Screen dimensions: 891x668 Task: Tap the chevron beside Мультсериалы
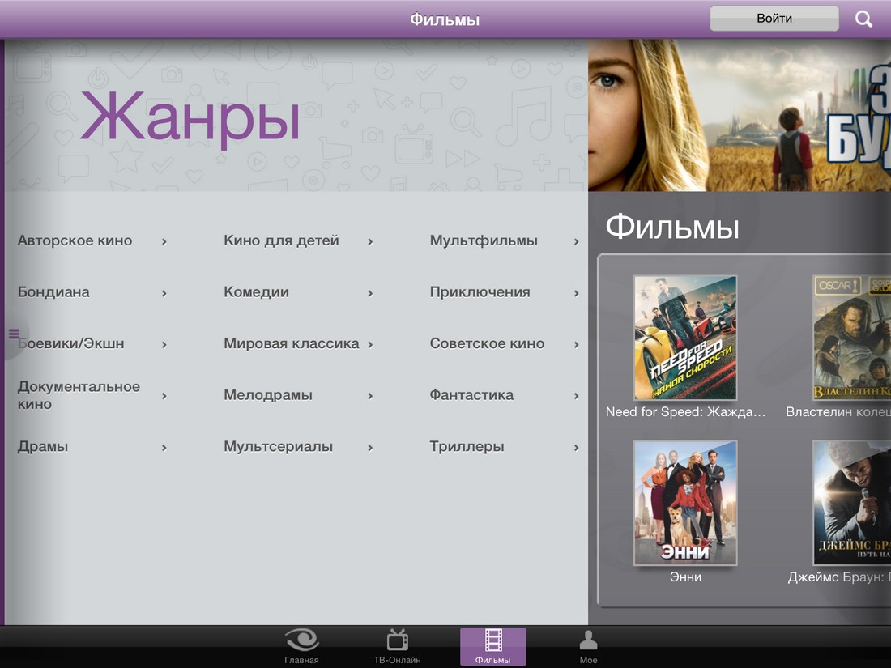tap(370, 448)
